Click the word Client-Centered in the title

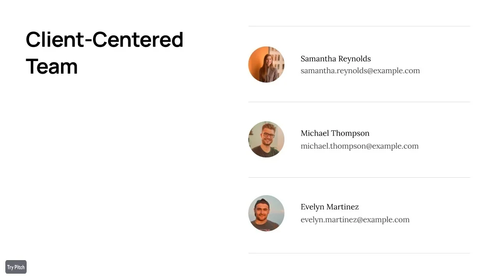coord(104,40)
